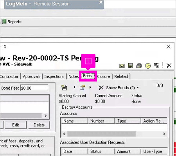The width and height of the screenshot is (176, 156).
Task: Click the Delete button
Action: tap(39, 125)
